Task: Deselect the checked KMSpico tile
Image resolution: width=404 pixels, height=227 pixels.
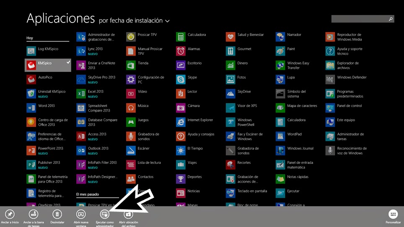Action: click(48, 65)
